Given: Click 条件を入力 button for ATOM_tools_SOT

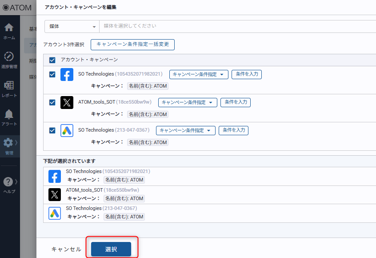Looking at the screenshot, I should coord(236,102).
